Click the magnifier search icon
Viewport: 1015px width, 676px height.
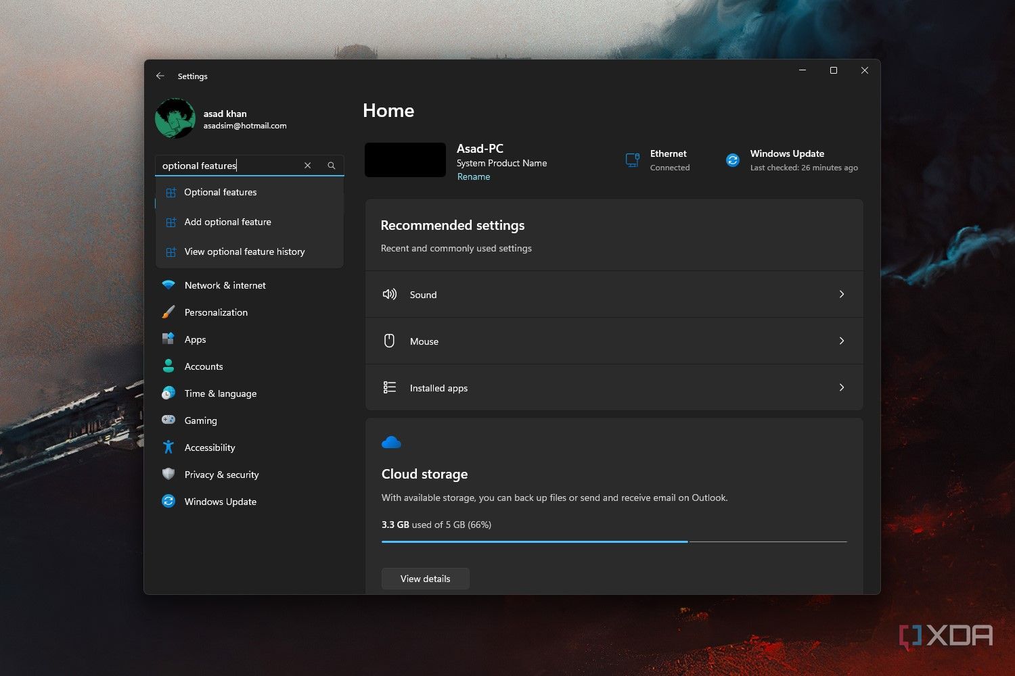(x=332, y=166)
